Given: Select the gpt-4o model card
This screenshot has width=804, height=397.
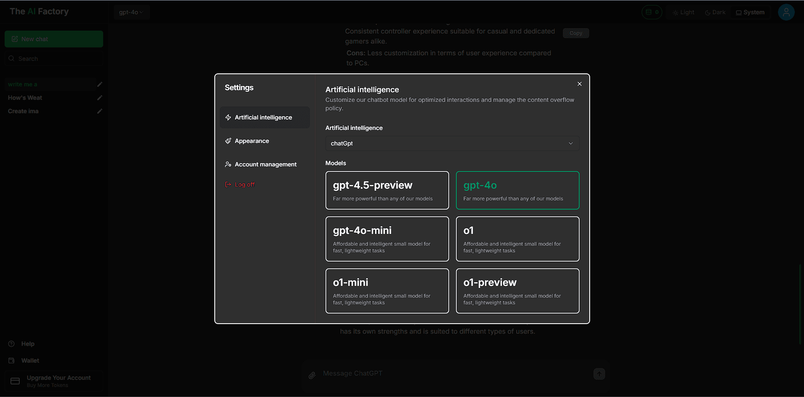Looking at the screenshot, I should (518, 190).
